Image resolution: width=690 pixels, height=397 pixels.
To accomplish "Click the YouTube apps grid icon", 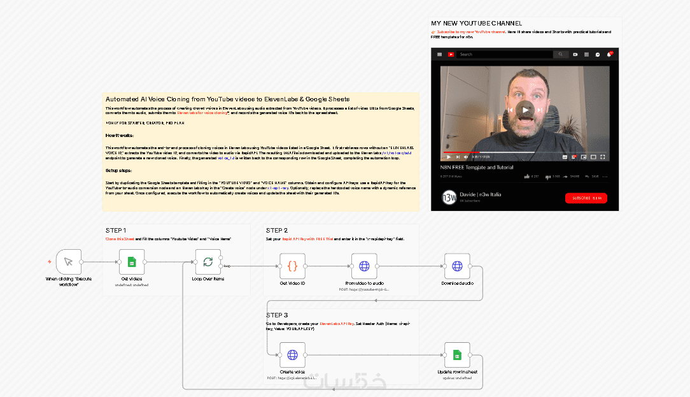I will pyautogui.click(x=586, y=55).
